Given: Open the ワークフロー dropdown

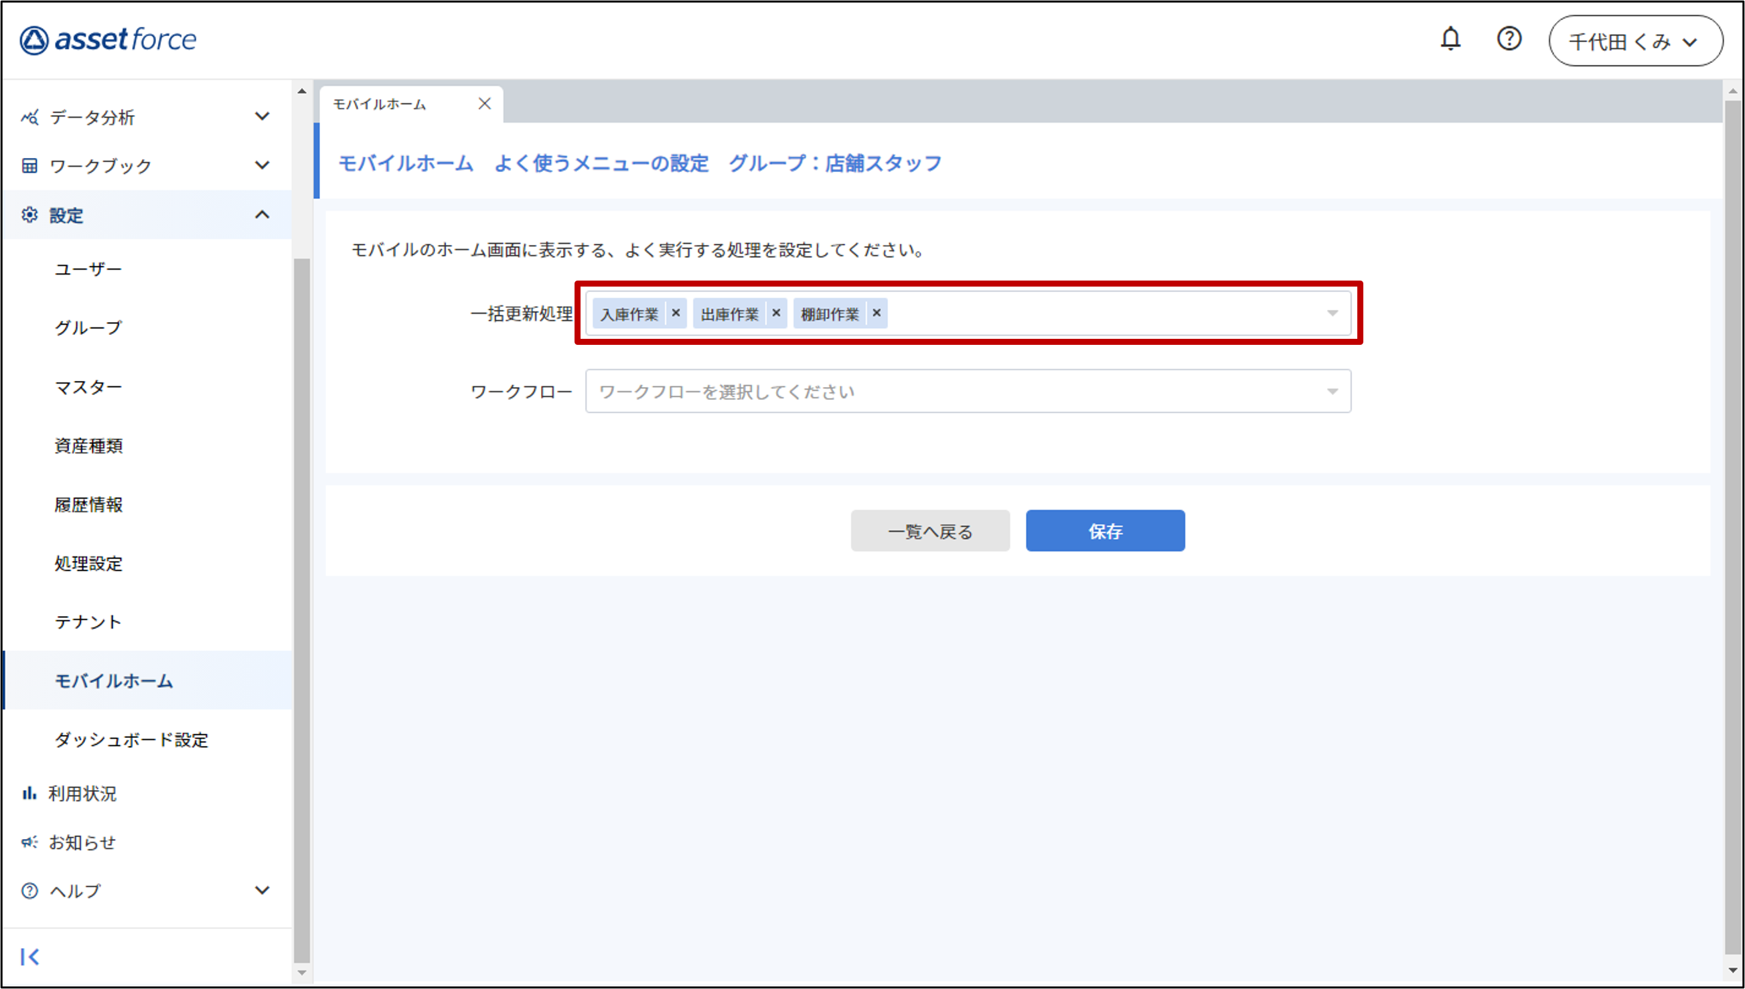Looking at the screenshot, I should [968, 391].
